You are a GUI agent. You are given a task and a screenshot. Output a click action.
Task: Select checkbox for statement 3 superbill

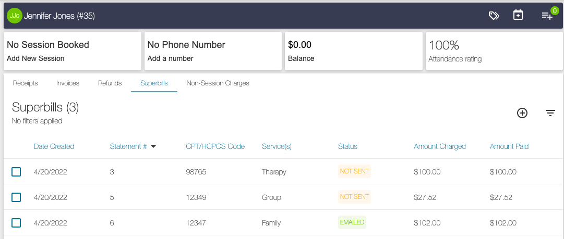(x=16, y=172)
